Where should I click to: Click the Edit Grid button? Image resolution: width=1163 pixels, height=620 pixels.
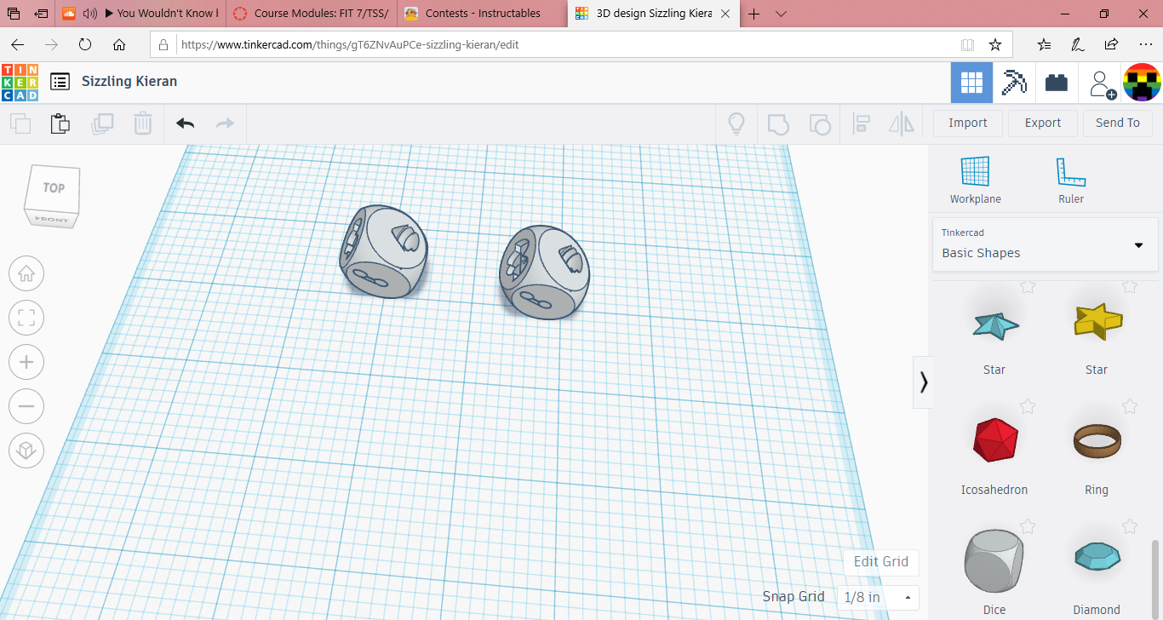[881, 561]
